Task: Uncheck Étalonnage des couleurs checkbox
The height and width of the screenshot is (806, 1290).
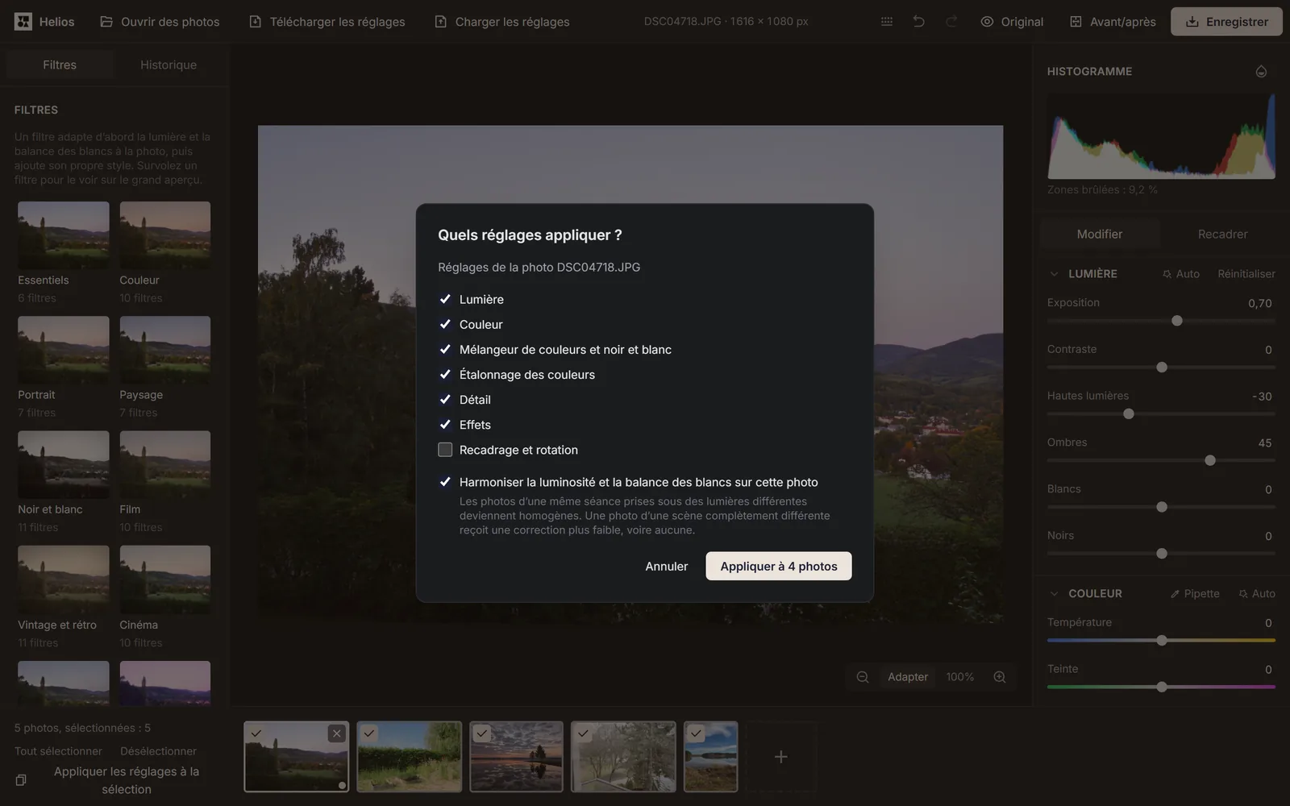Action: [445, 374]
